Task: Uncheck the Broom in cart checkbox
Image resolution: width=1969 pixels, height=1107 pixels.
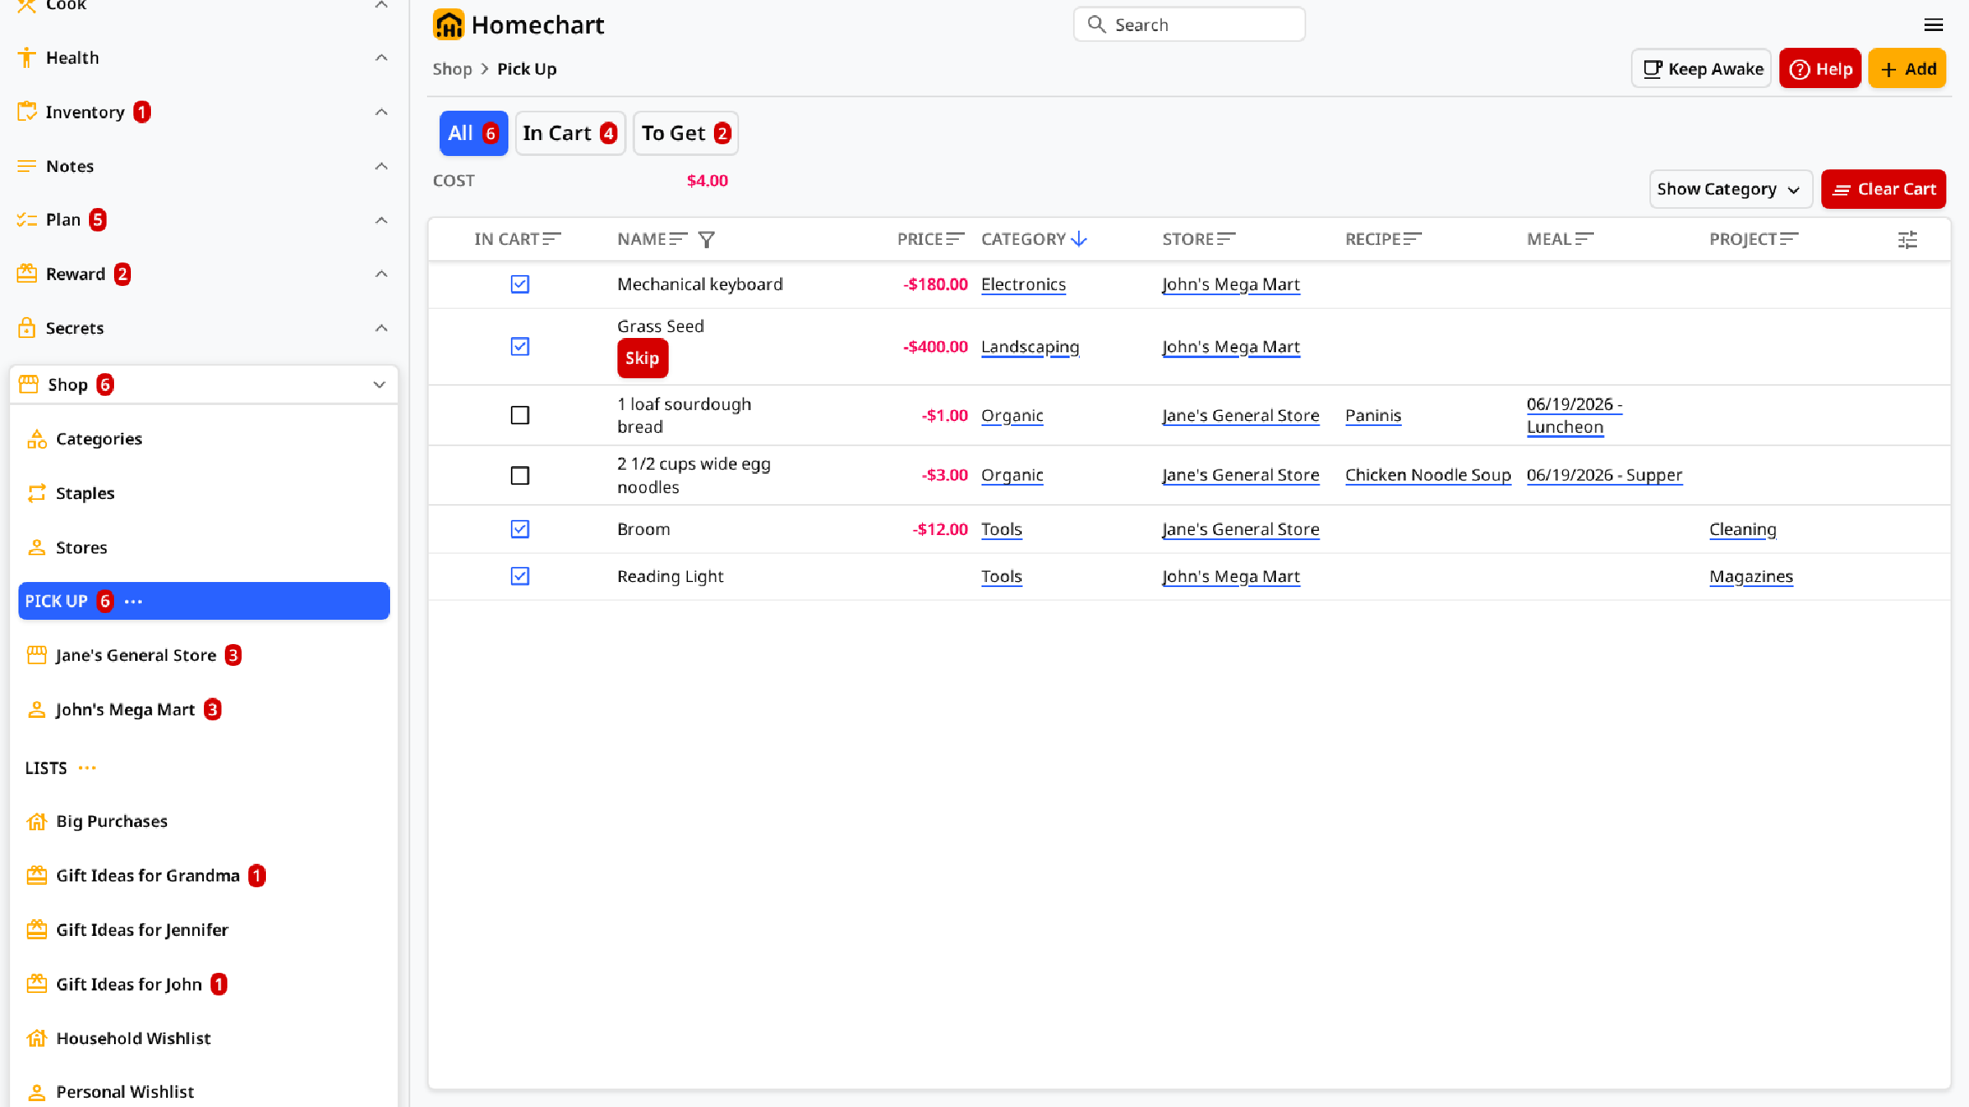Action: [520, 529]
